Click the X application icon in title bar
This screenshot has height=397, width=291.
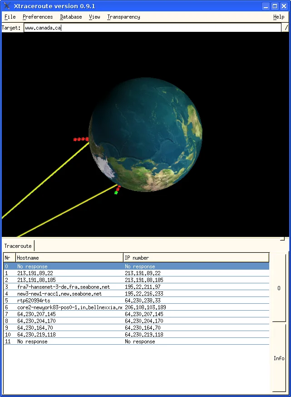[x=7, y=6]
